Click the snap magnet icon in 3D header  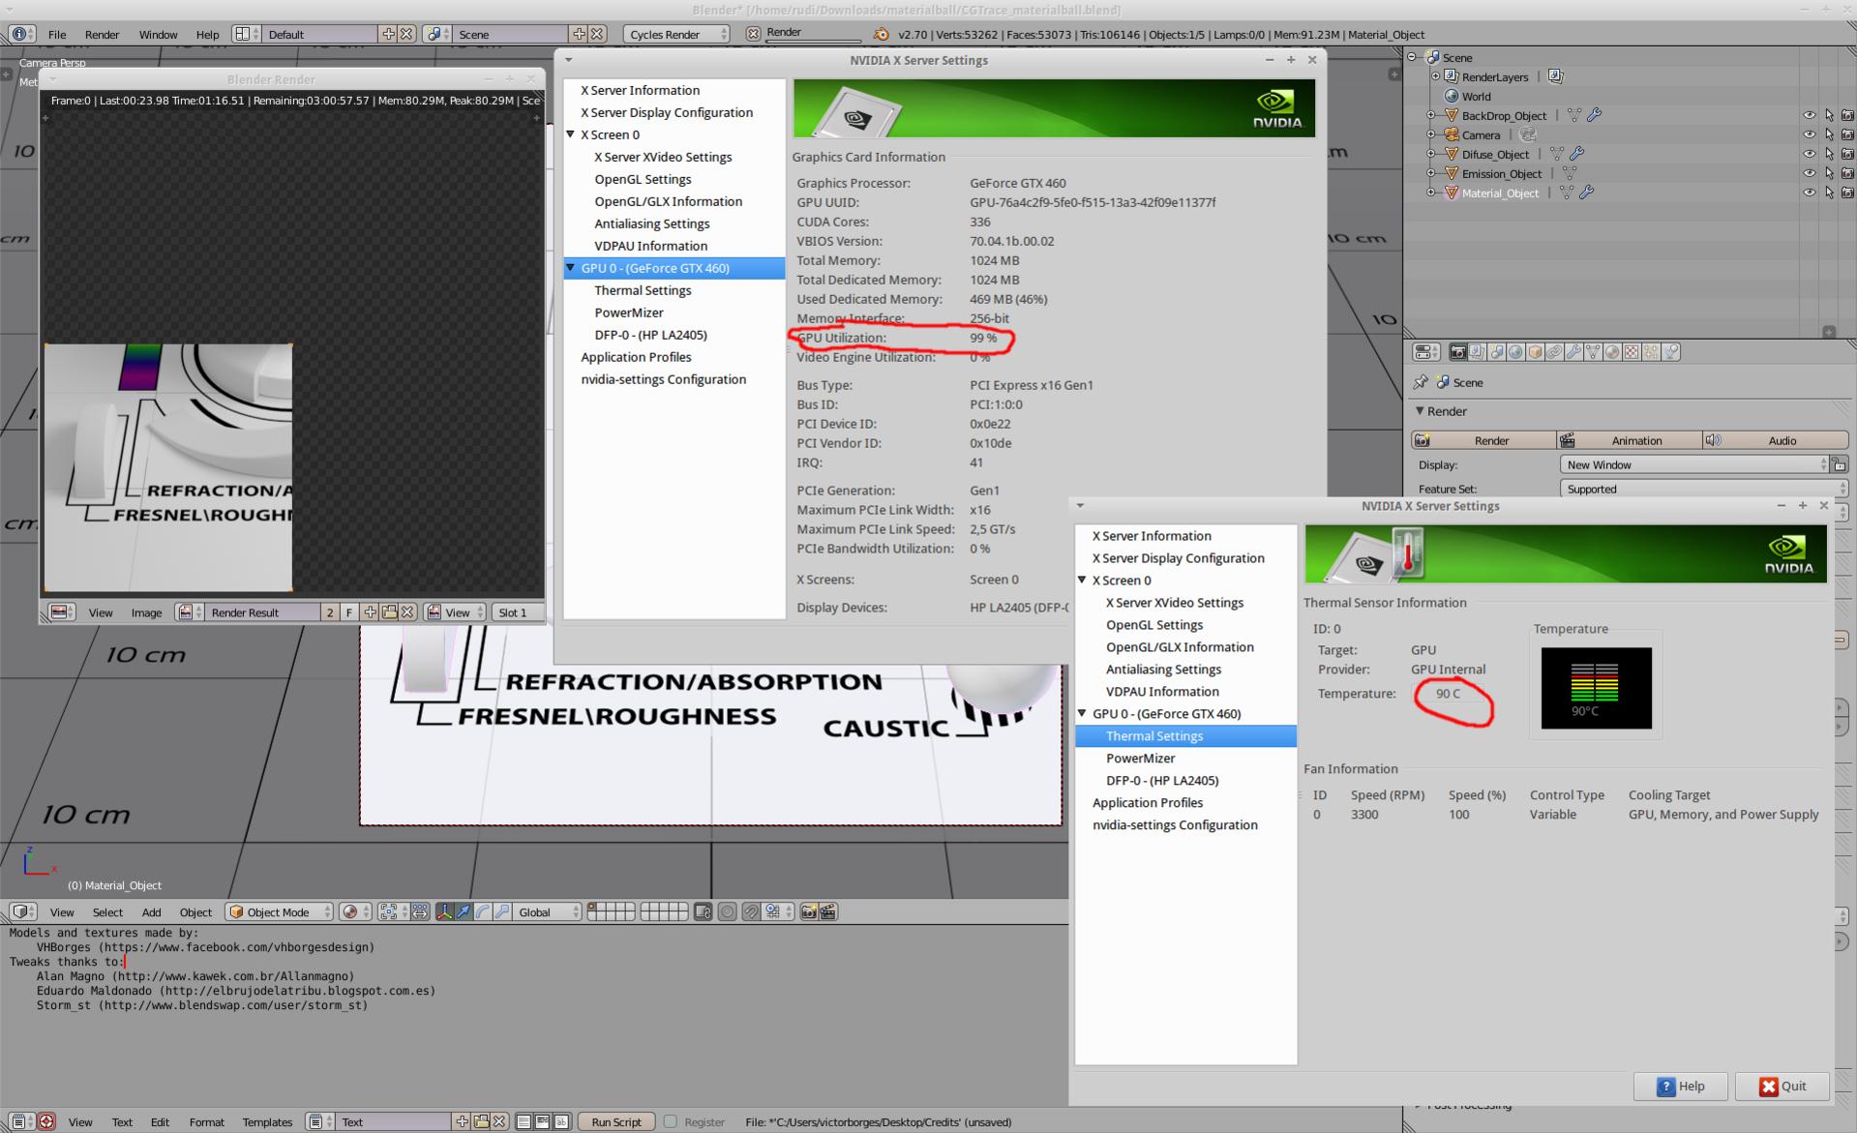coord(751,911)
